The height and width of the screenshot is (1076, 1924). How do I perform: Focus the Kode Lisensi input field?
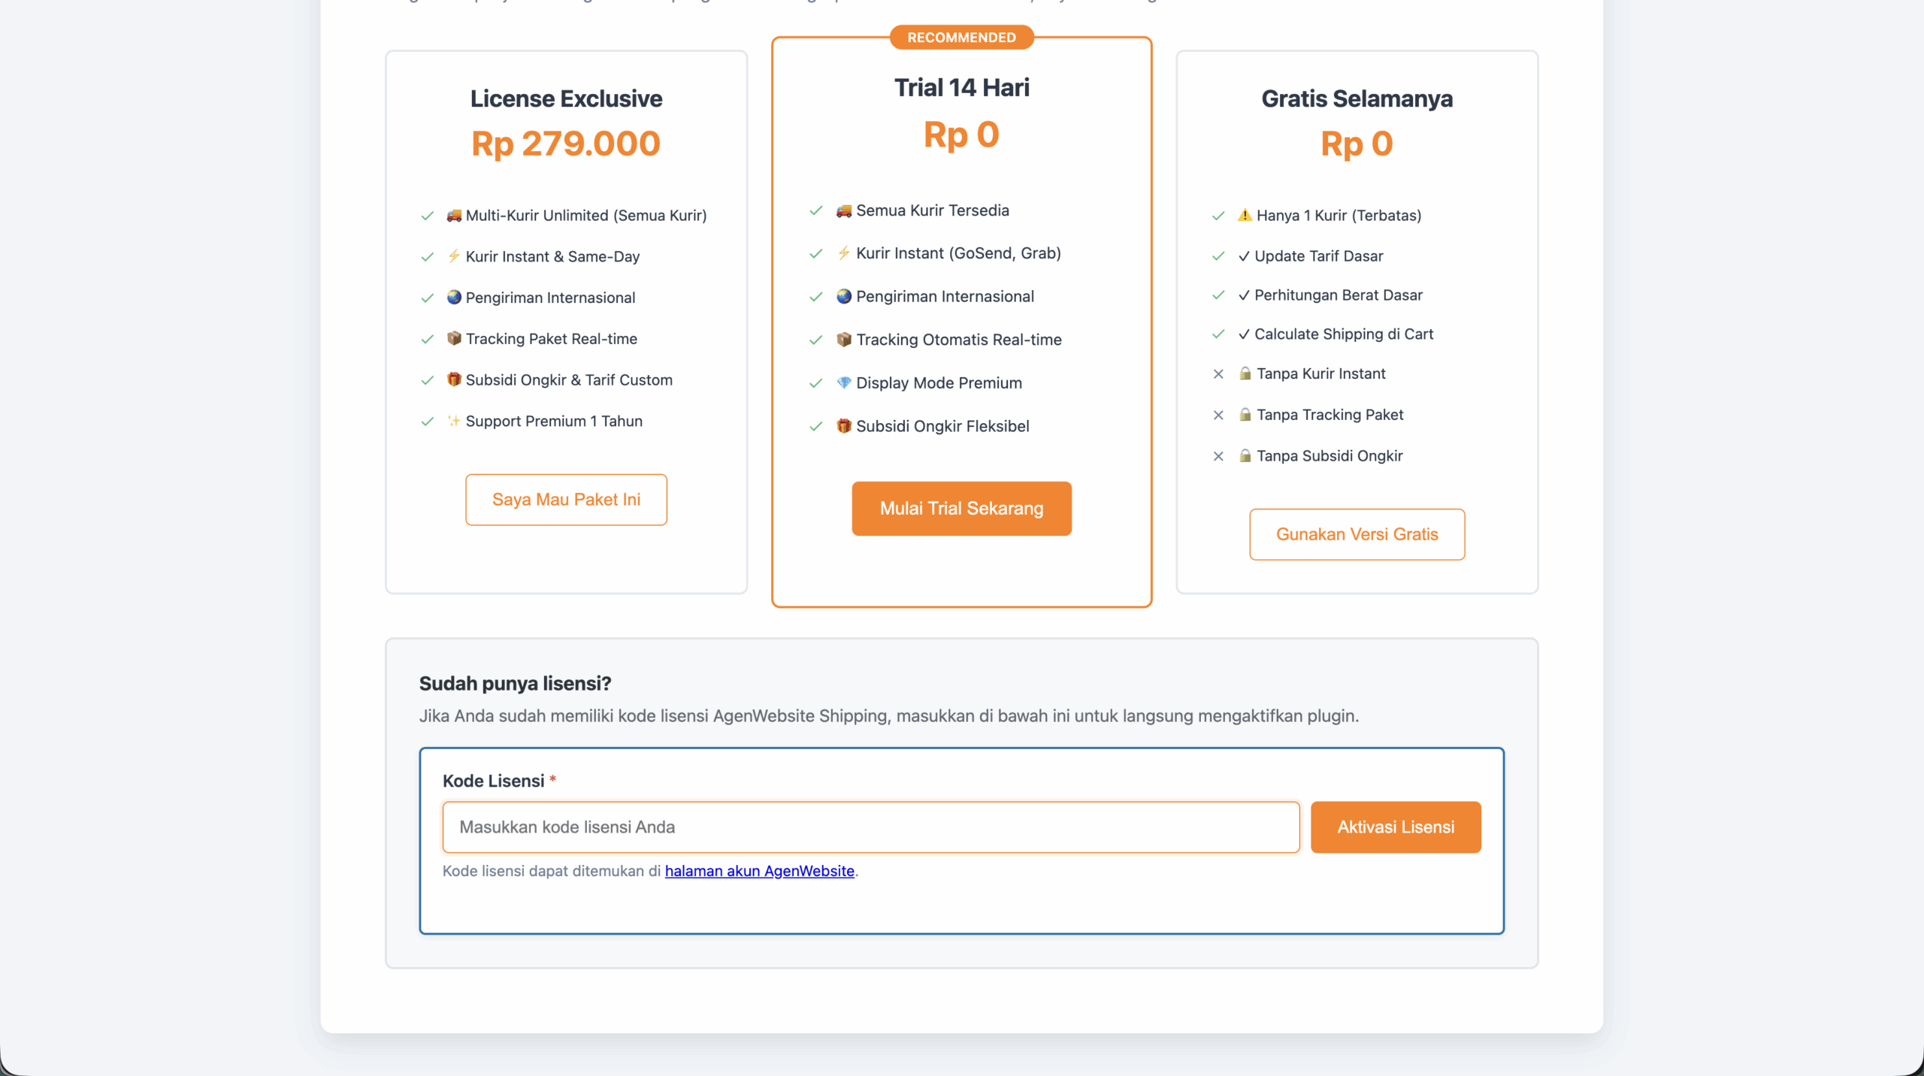[870, 827]
